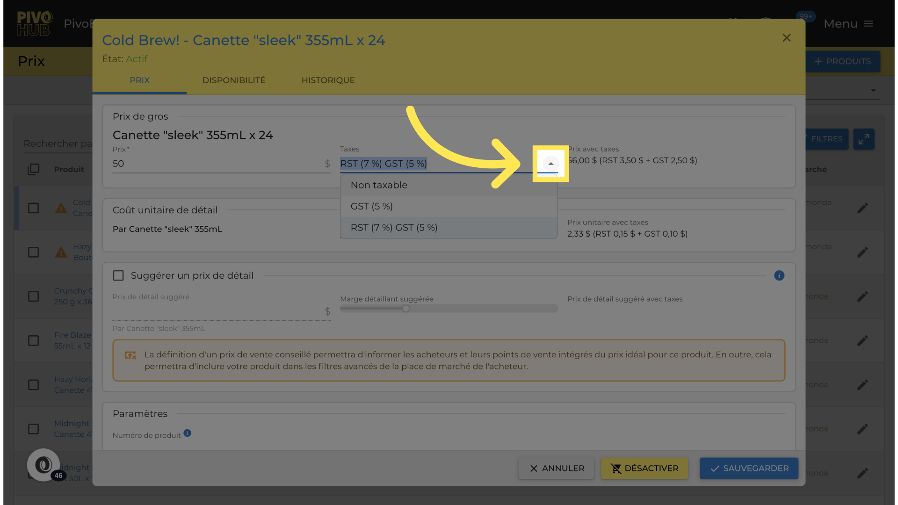
Task: Click the Marge détaillant suggérée slider handle
Action: (x=406, y=309)
